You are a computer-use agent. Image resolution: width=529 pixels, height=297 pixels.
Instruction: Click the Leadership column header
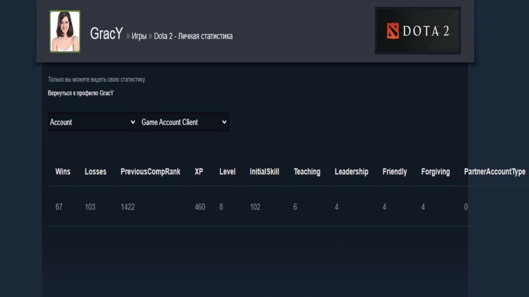coord(352,172)
